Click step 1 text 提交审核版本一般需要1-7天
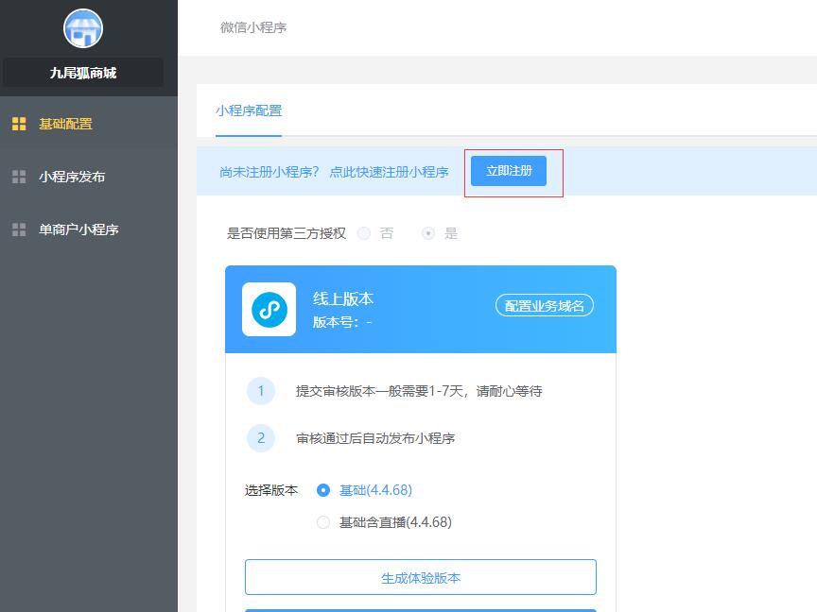Screen dimensions: 817x612 420,391
